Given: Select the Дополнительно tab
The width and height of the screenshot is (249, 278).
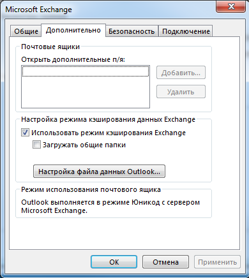Looking at the screenshot, I should [73, 30].
